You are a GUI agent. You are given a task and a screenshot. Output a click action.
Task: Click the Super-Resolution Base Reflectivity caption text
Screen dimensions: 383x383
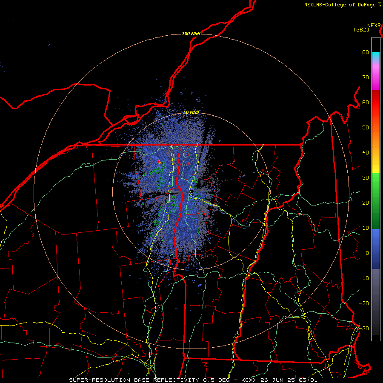coord(134,380)
